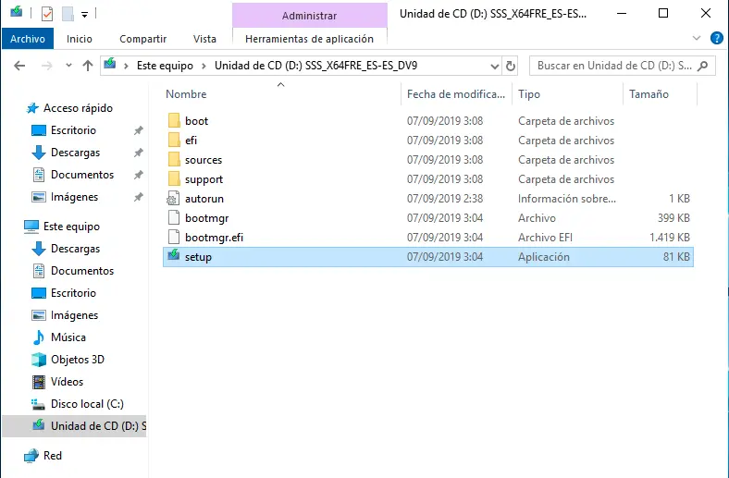Click the 'Archivo EFI' type text
Screen dimensions: 729x478
tap(545, 238)
